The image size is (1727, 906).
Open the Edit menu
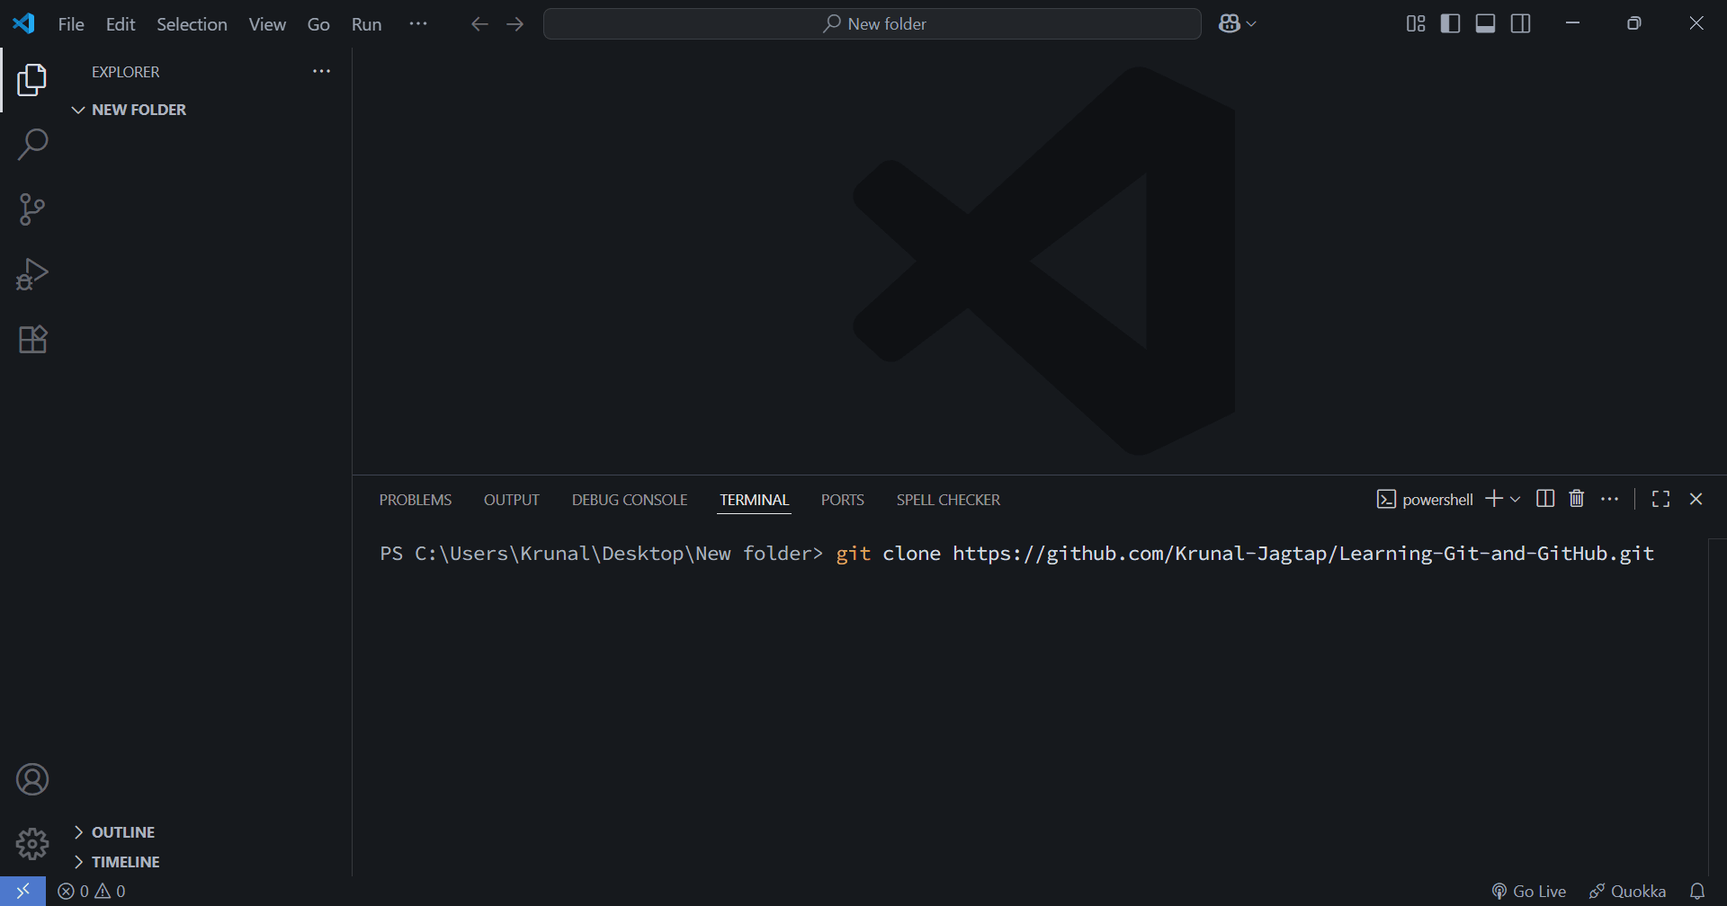tap(121, 24)
